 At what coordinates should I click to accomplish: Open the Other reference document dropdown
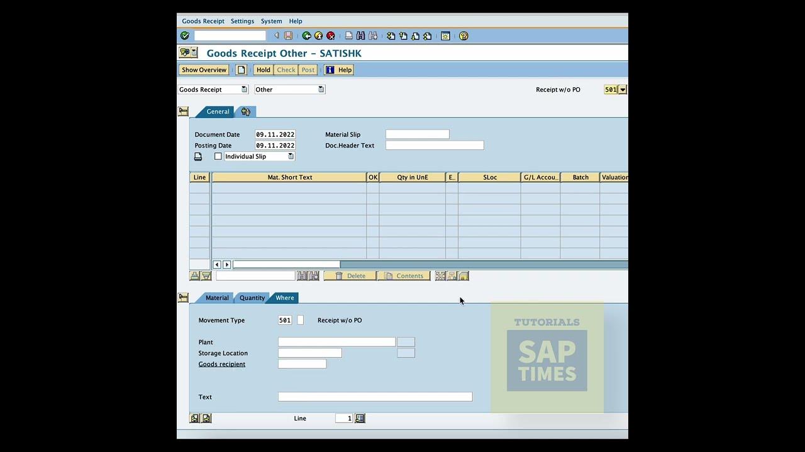point(321,90)
